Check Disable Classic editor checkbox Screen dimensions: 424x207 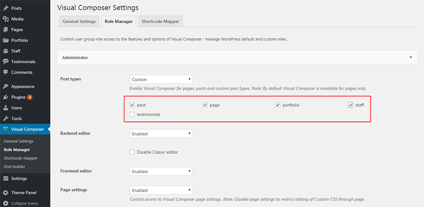(132, 152)
